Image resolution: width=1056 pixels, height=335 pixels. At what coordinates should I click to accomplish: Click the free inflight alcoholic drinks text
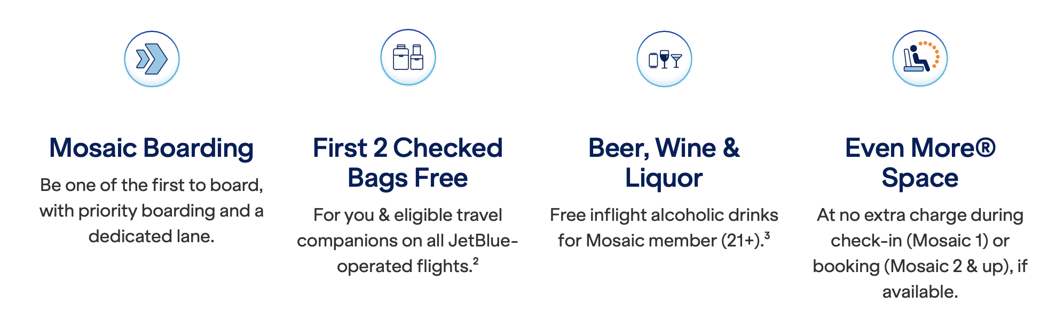[664, 215]
